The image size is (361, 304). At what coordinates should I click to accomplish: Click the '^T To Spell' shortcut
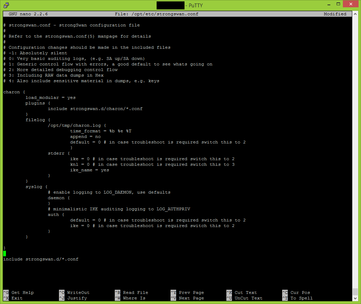(298, 298)
